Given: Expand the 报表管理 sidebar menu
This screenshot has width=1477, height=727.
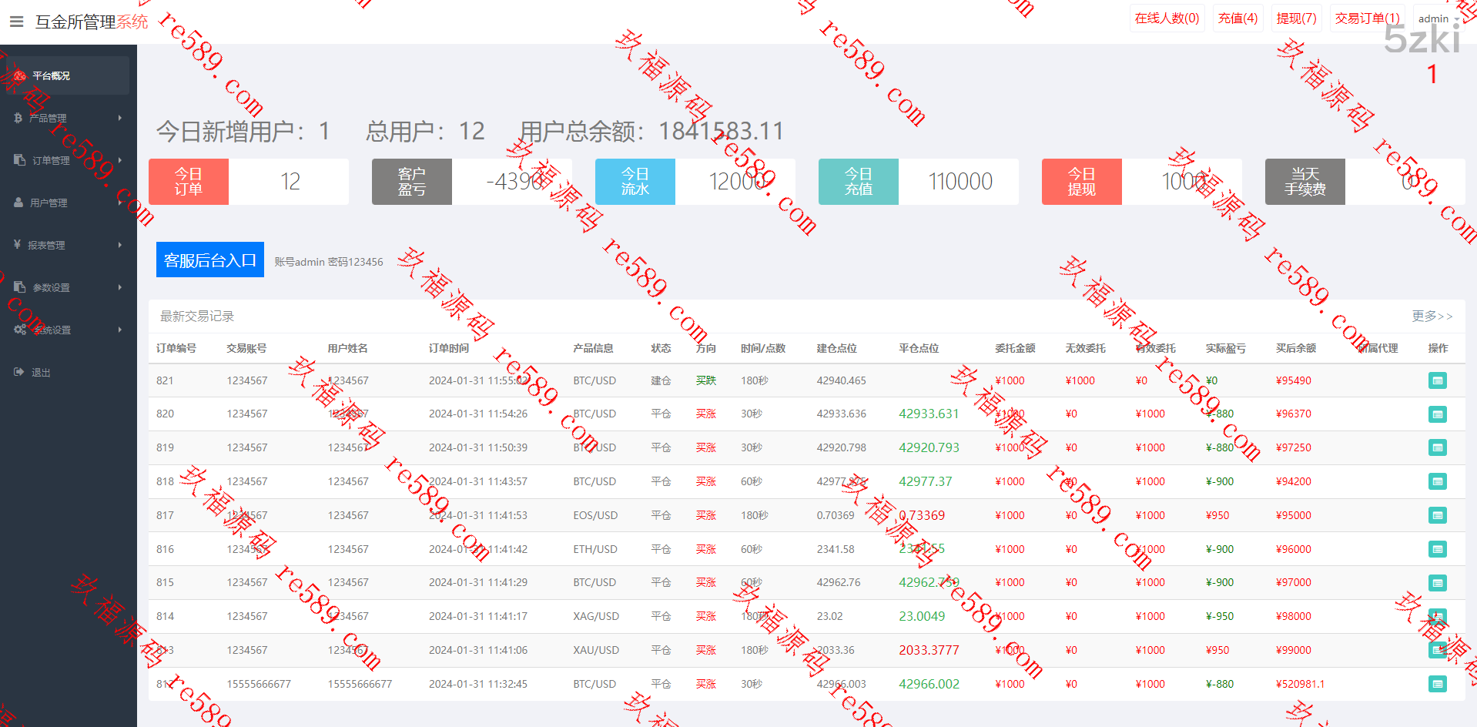Looking at the screenshot, I should click(68, 245).
